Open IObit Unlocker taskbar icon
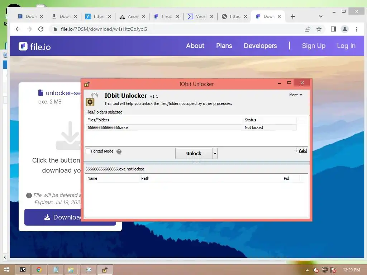 [x=105, y=270]
